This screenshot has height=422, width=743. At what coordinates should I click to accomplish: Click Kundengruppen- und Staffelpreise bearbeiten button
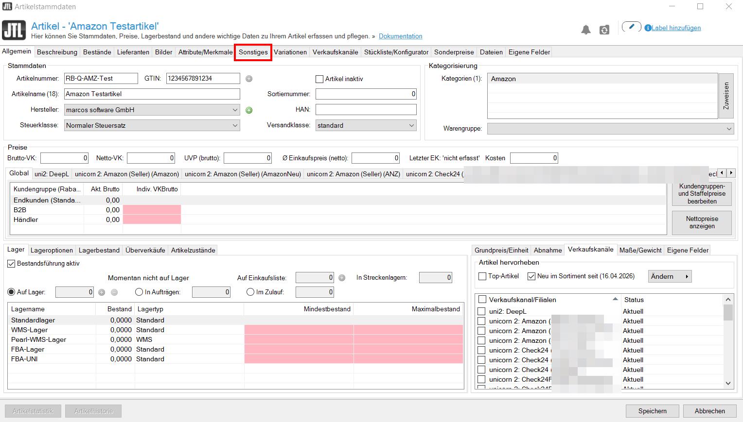702,194
